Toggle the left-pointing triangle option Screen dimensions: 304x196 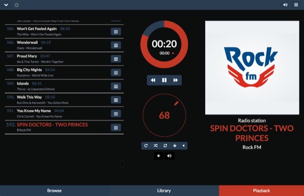pos(183,146)
